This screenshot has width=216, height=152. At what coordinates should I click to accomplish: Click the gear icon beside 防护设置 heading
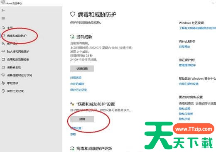[x=72, y=104]
